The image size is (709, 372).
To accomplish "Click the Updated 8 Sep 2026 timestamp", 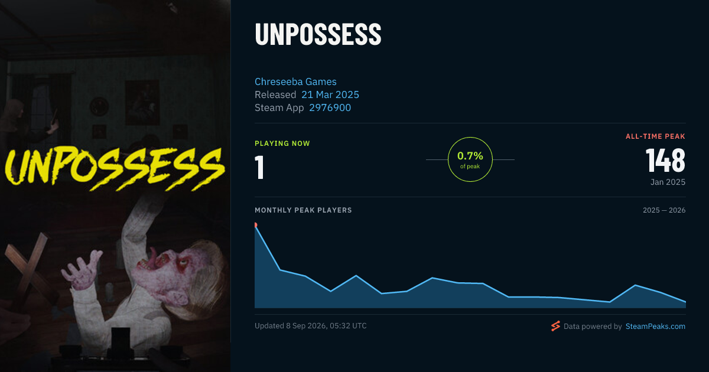I will pos(311,326).
